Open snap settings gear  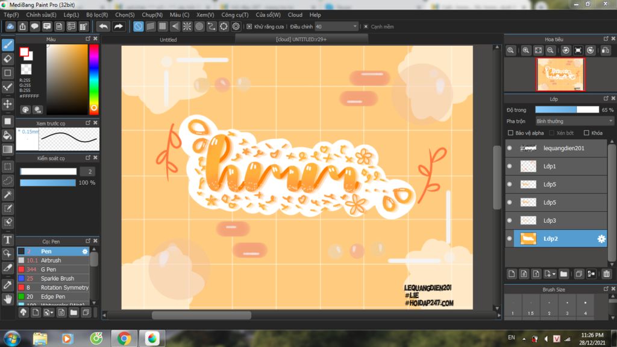point(236,27)
